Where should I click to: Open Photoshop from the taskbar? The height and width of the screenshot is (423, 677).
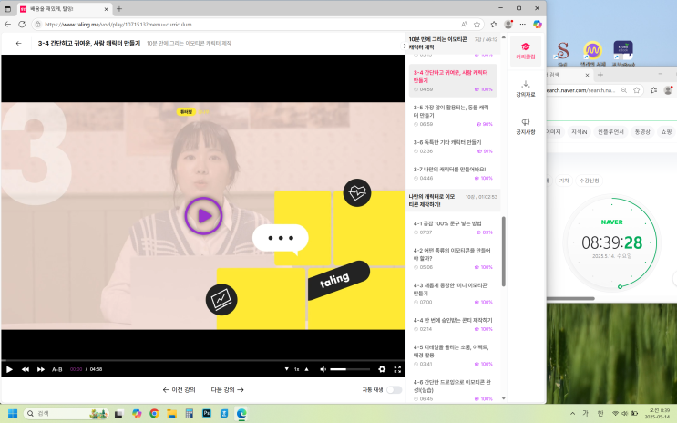click(207, 414)
